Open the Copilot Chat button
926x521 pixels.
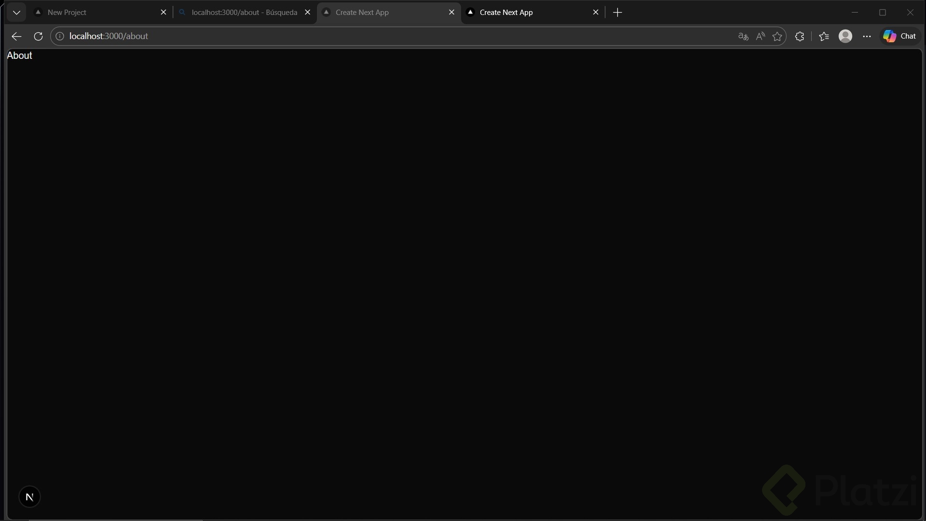899,36
